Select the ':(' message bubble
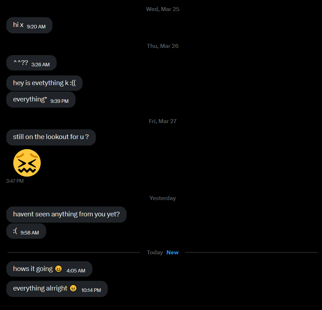 point(26,231)
